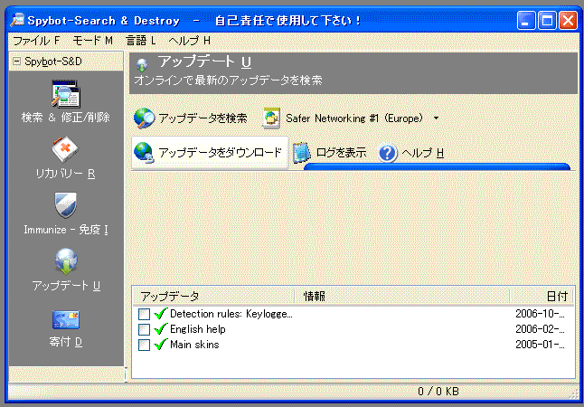Collapse the Spybot-S&D sidebar tree node
584x407 pixels.
pyautogui.click(x=16, y=62)
